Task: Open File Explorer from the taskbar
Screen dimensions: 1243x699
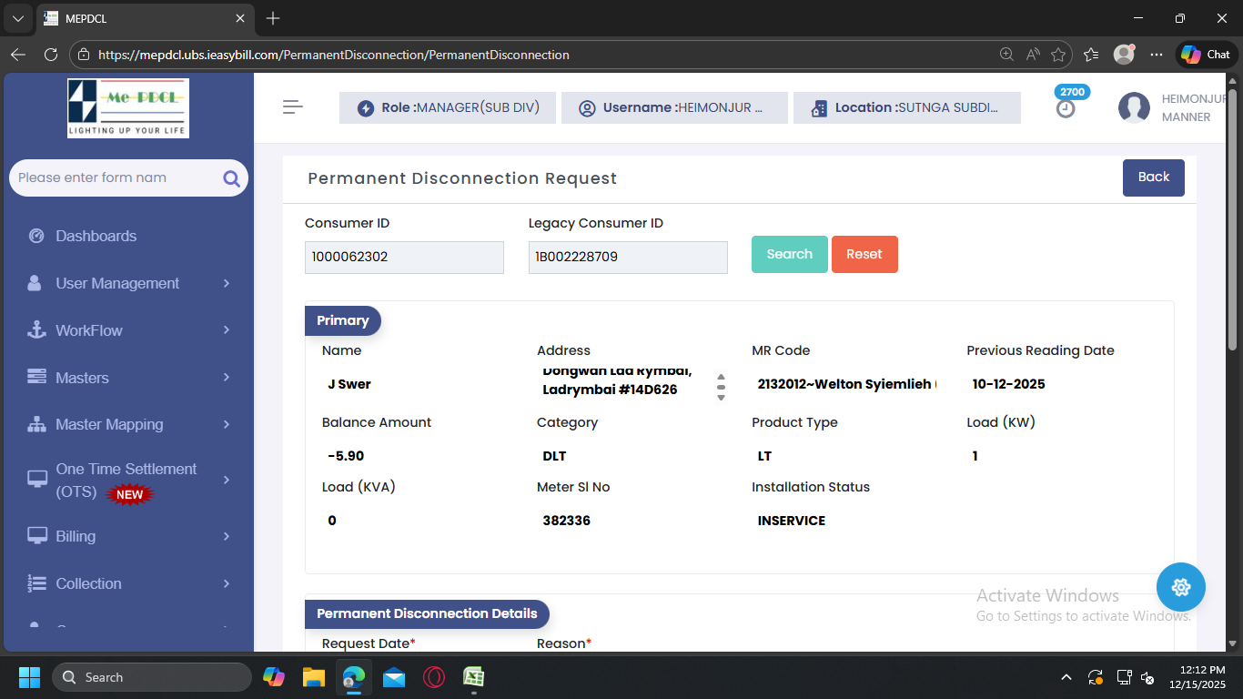Action: pyautogui.click(x=314, y=677)
